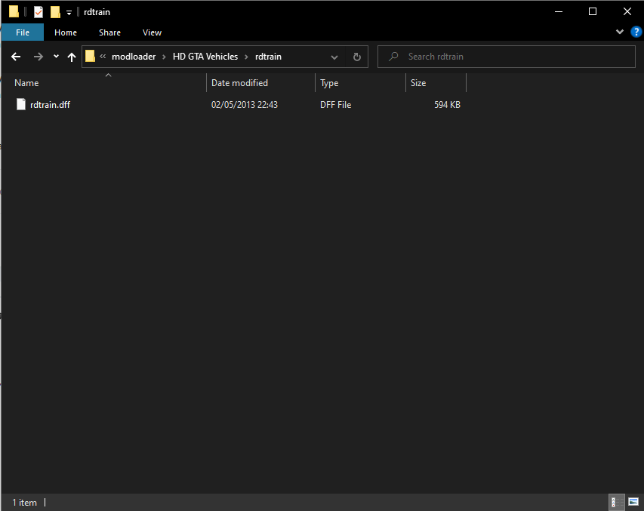Show hidden breadcrumb path chevrons
The width and height of the screenshot is (644, 511).
click(x=103, y=57)
